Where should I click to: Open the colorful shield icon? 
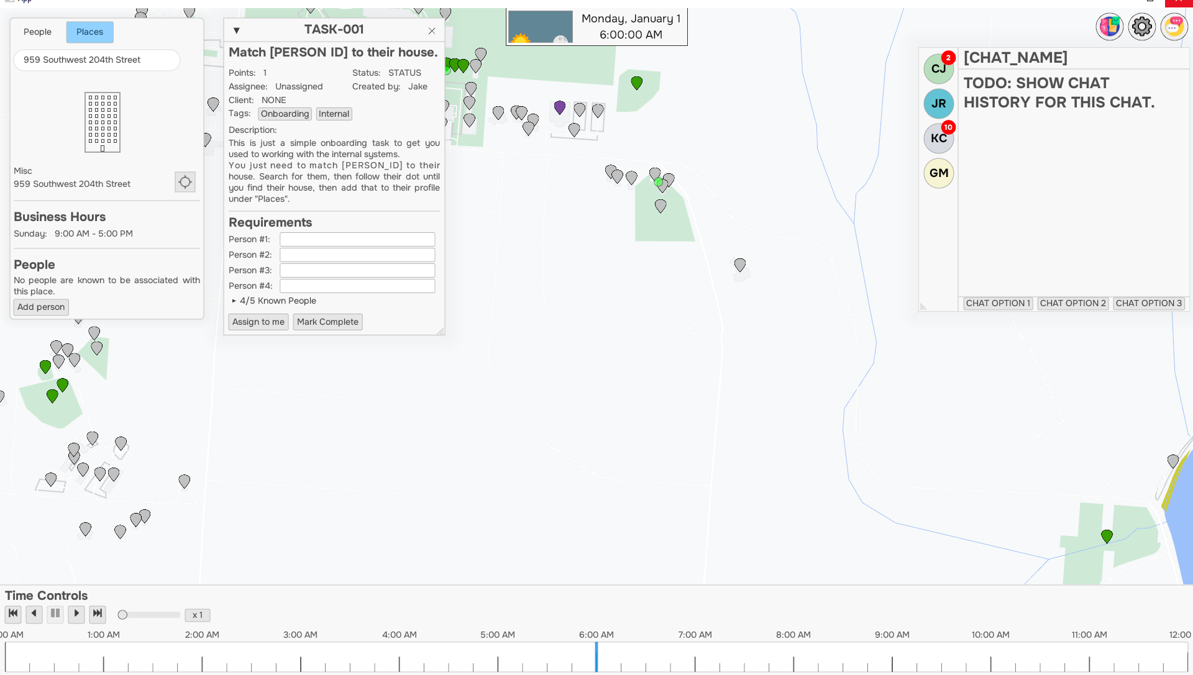pyautogui.click(x=1109, y=27)
